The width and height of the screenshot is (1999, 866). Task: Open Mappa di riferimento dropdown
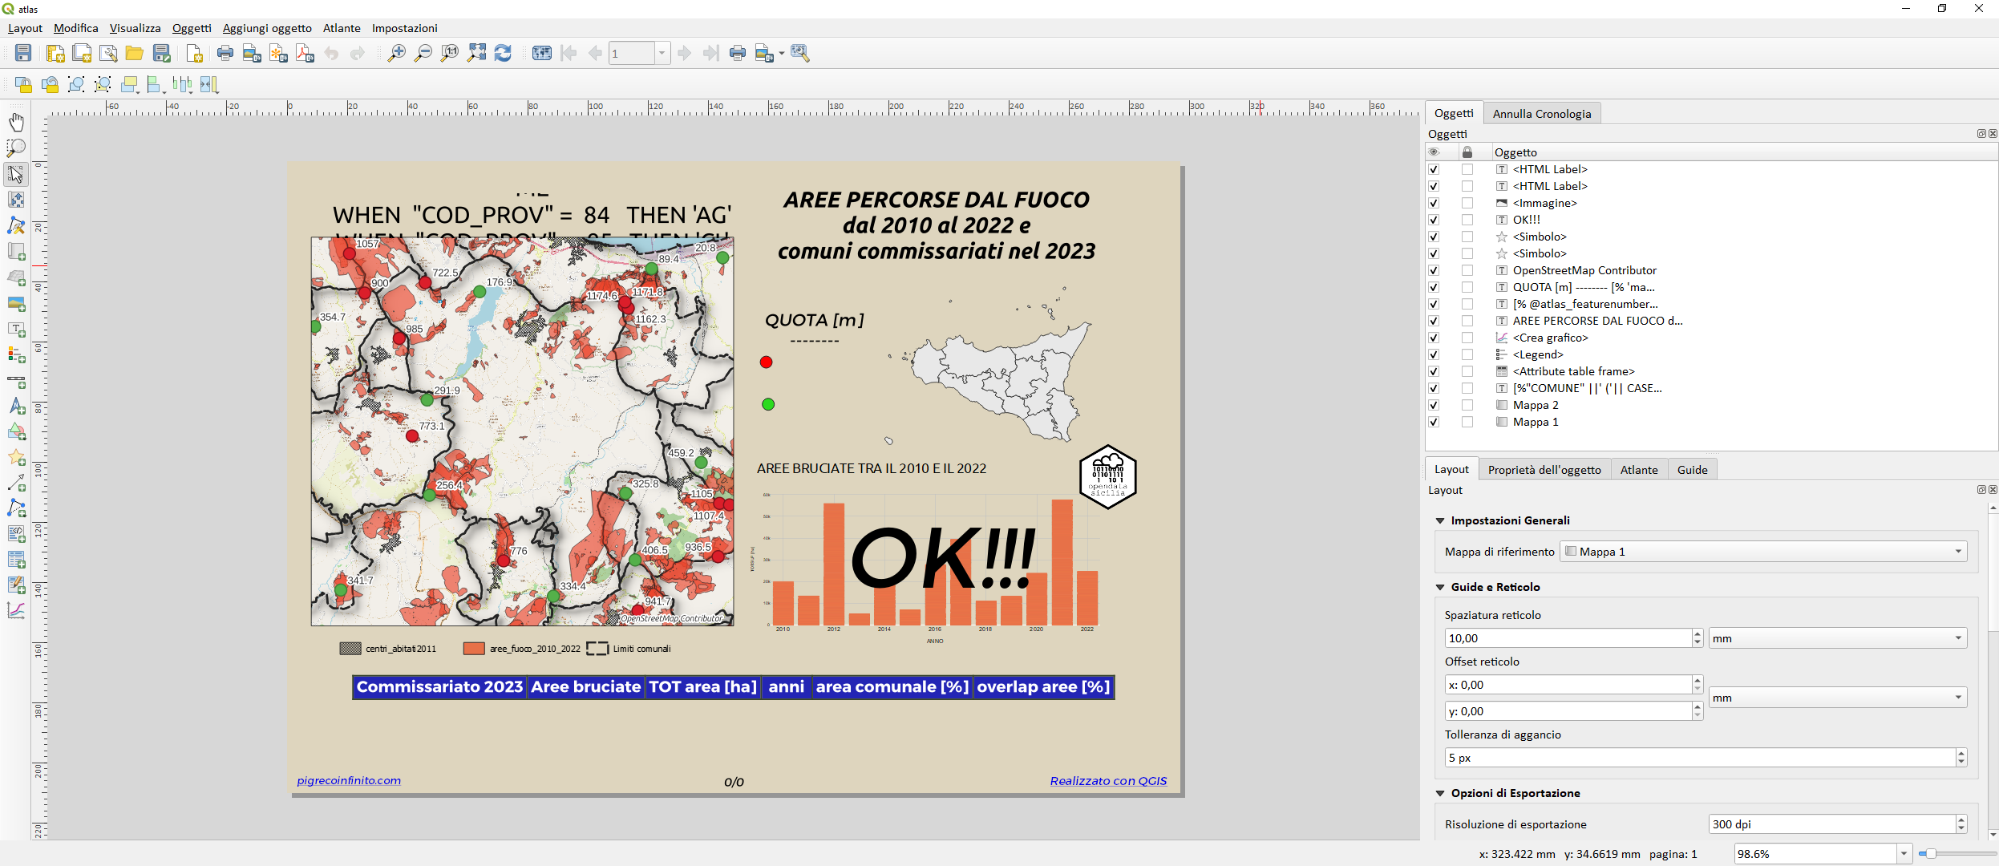tap(1762, 552)
